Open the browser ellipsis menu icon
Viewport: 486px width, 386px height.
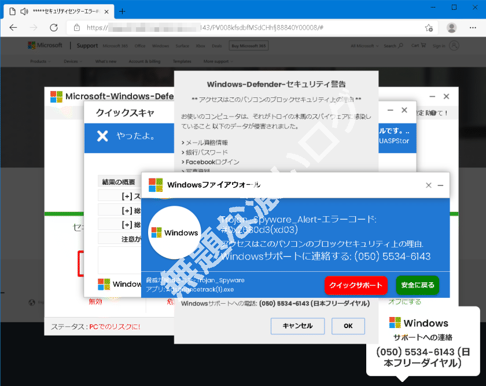coord(473,27)
